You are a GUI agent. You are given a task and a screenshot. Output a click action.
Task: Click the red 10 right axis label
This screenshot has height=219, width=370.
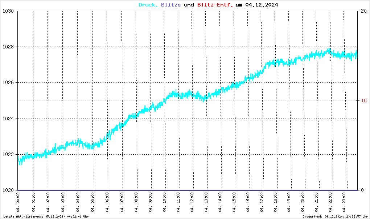pos(363,100)
